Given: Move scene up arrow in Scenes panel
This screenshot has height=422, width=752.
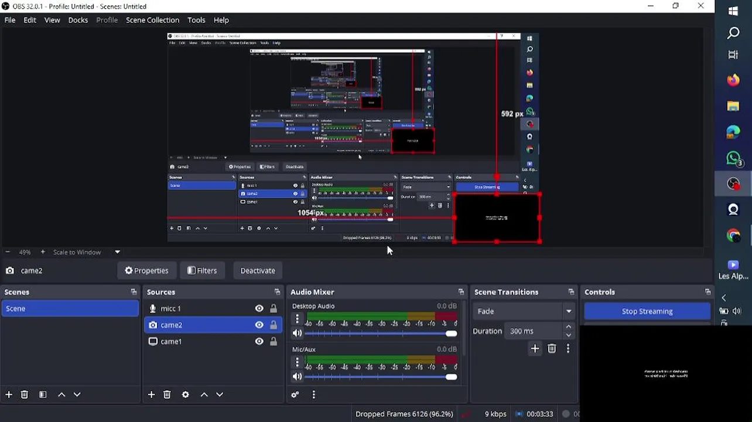Looking at the screenshot, I should coord(61,394).
